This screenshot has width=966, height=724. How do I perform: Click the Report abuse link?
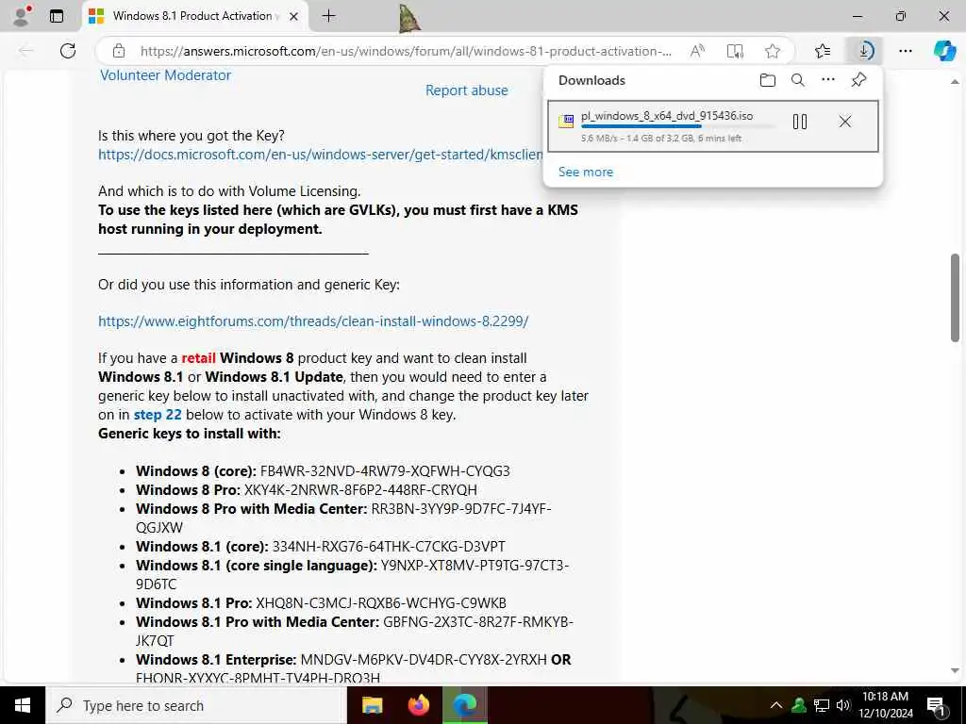pos(466,90)
